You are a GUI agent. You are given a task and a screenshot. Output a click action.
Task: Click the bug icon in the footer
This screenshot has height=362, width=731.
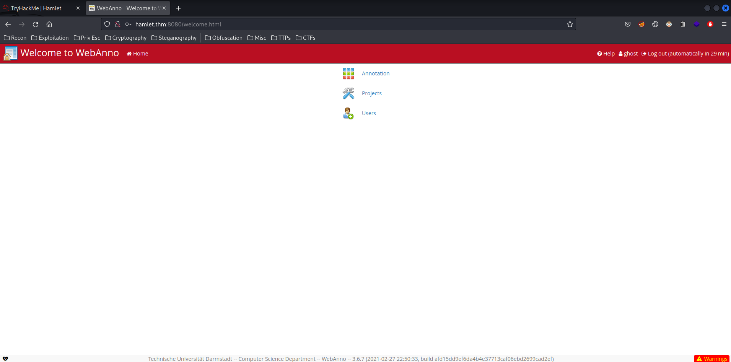click(x=5, y=359)
